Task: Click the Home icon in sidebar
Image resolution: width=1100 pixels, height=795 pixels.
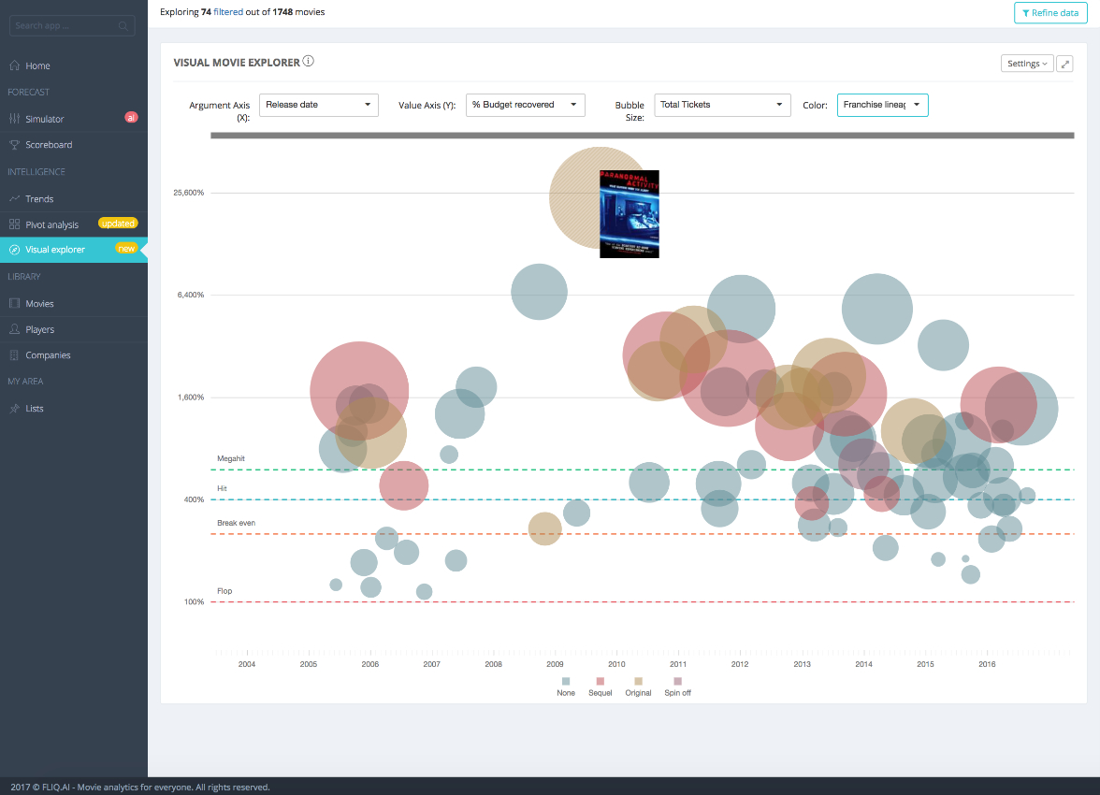Action: pyautogui.click(x=15, y=65)
